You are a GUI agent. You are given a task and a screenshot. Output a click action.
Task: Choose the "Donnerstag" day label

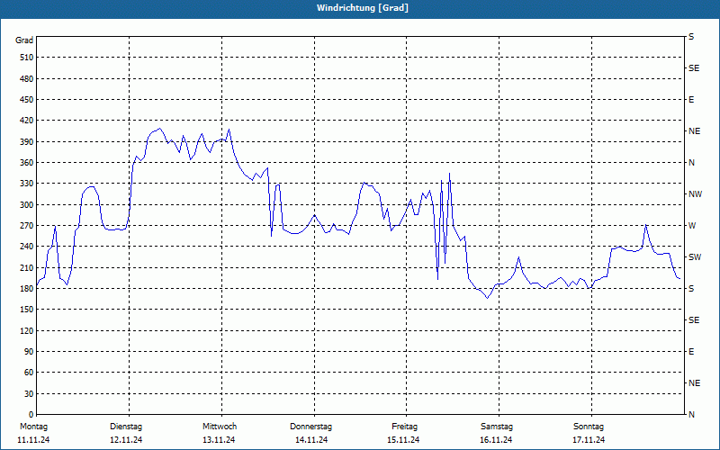310,427
